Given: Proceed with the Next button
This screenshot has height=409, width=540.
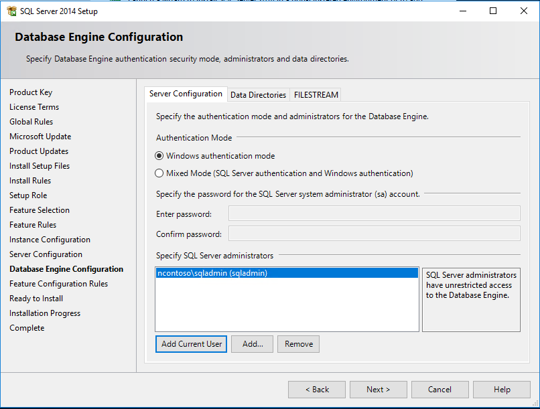Looking at the screenshot, I should [x=379, y=390].
